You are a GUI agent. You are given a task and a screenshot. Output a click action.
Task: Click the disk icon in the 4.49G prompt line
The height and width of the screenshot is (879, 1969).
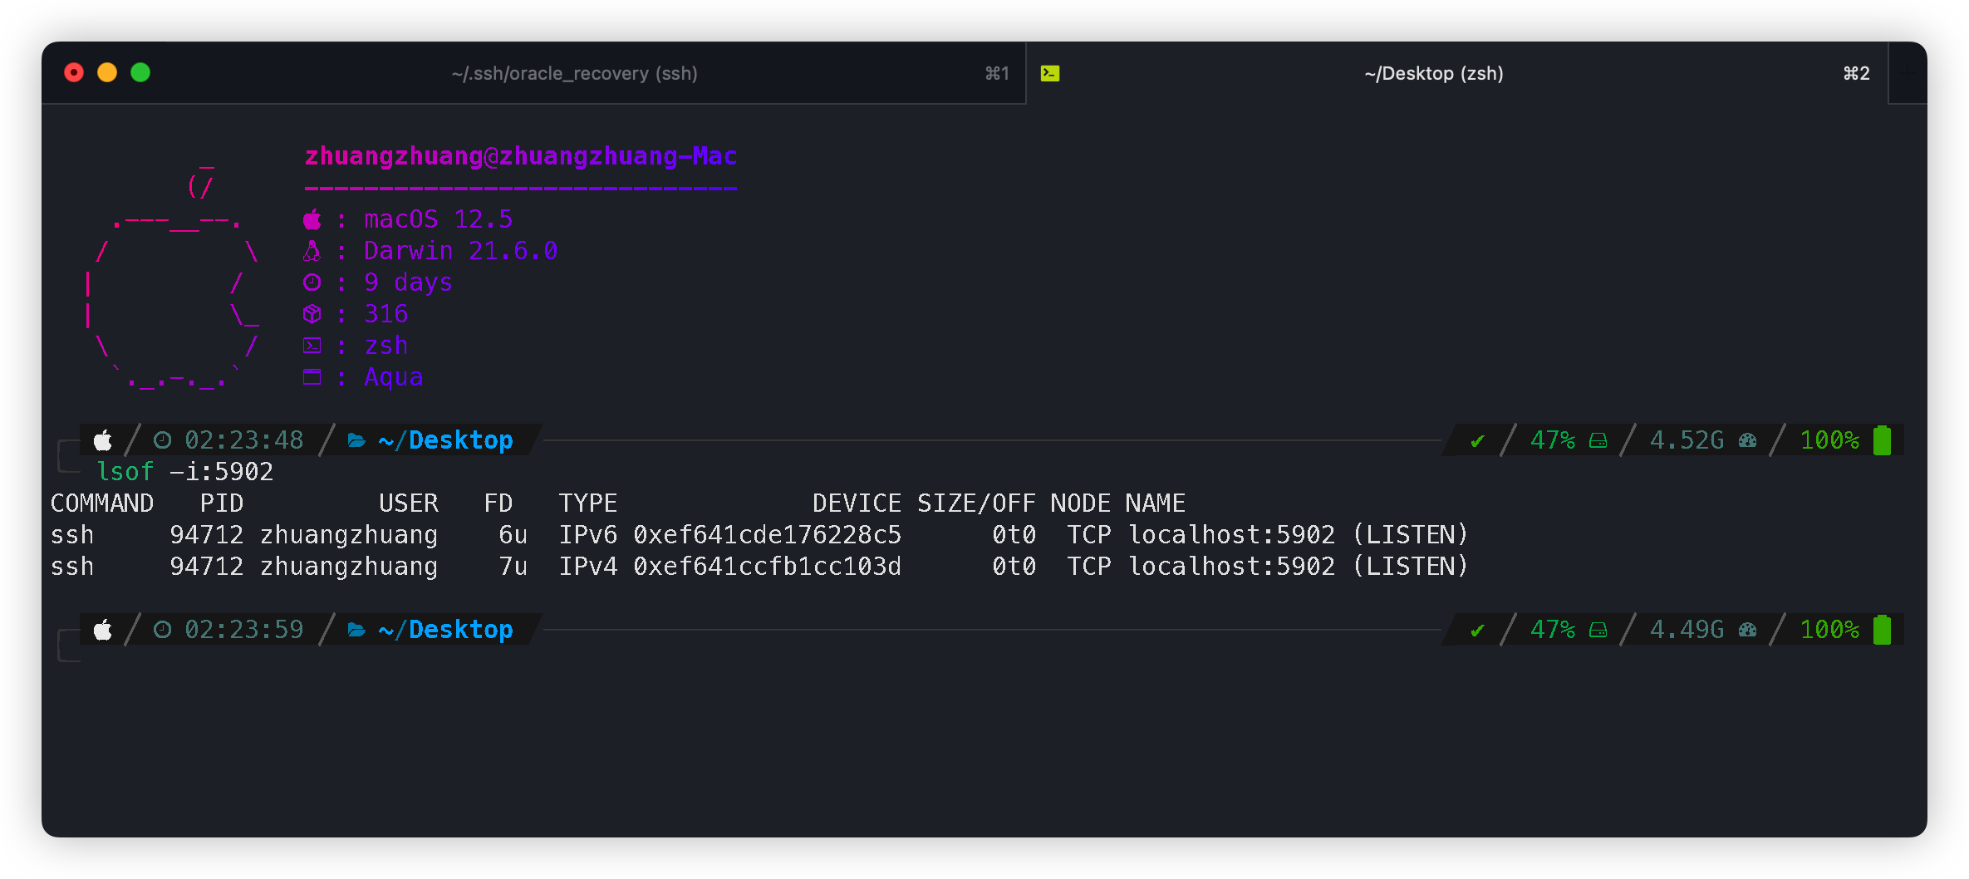pyautogui.click(x=1598, y=630)
